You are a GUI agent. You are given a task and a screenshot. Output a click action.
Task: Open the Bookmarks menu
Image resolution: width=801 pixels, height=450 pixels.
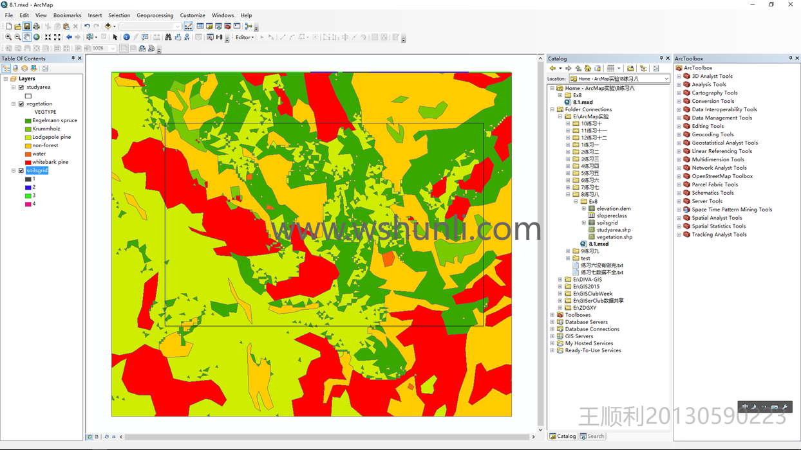click(67, 15)
